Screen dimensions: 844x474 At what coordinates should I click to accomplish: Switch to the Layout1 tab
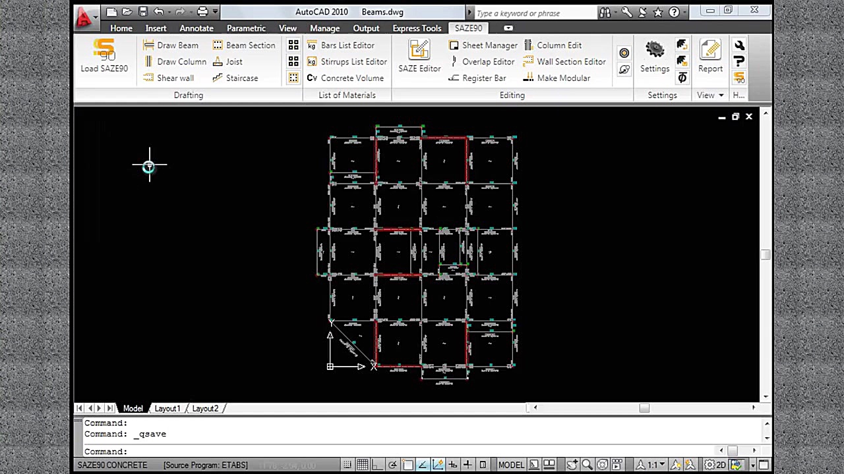[x=167, y=409]
